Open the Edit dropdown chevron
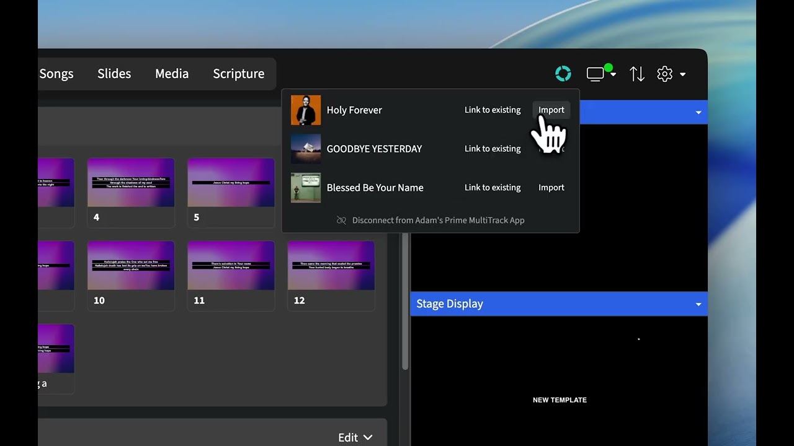The image size is (794, 446). point(368,437)
